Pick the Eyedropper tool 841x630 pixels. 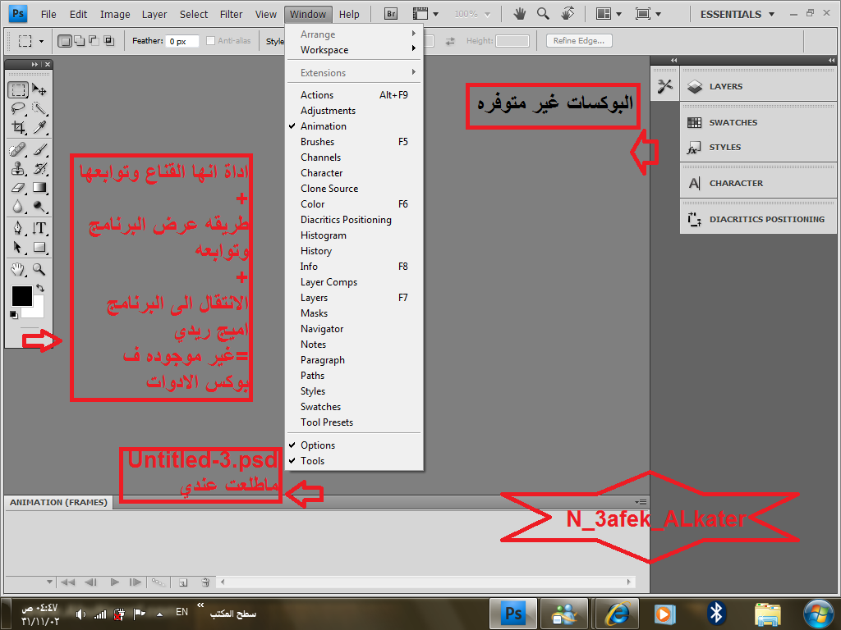tap(39, 127)
